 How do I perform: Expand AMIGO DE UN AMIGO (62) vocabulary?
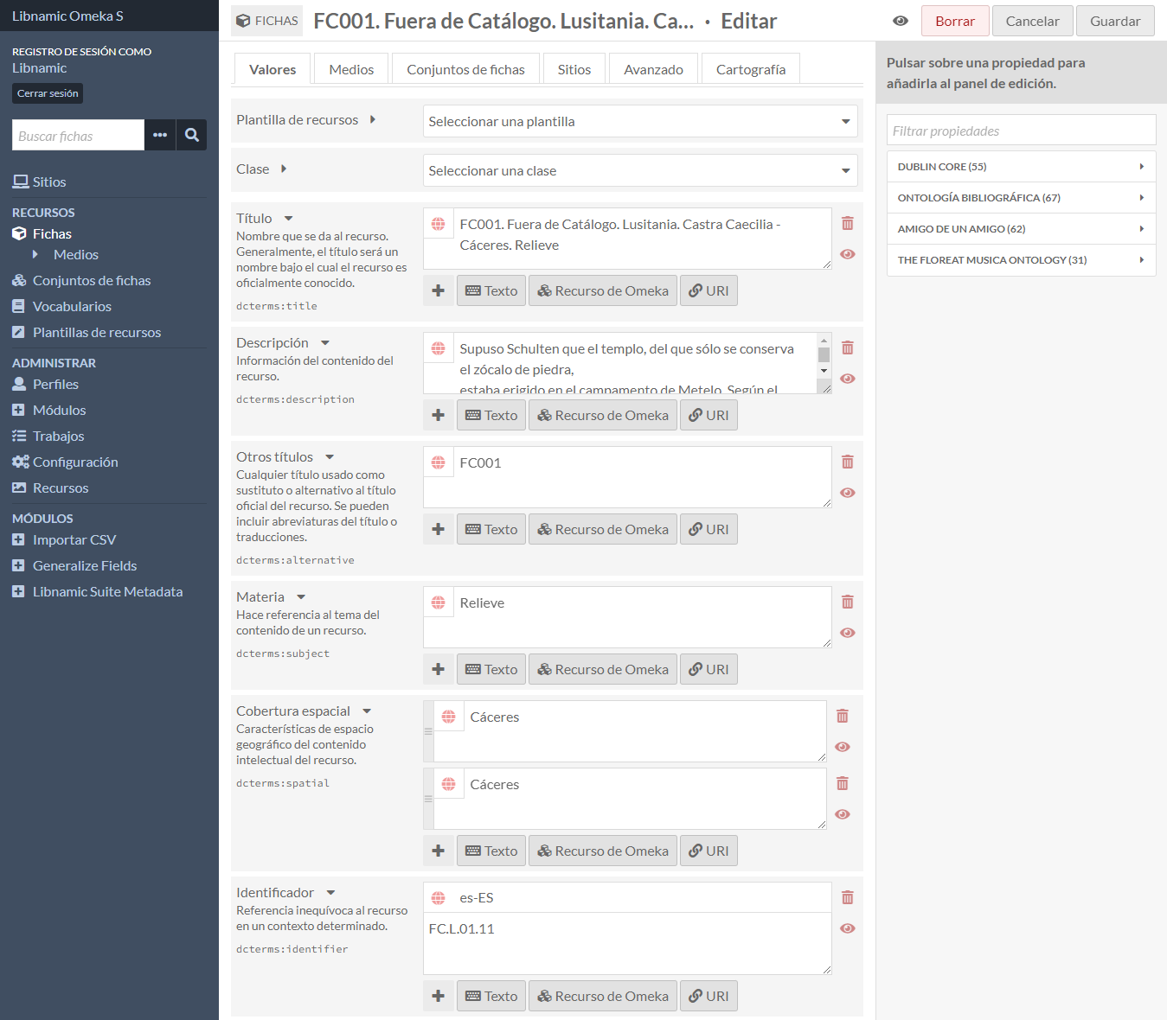pyautogui.click(x=1021, y=229)
